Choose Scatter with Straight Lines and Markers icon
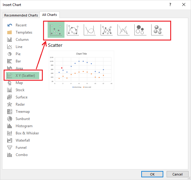 pos(107,30)
